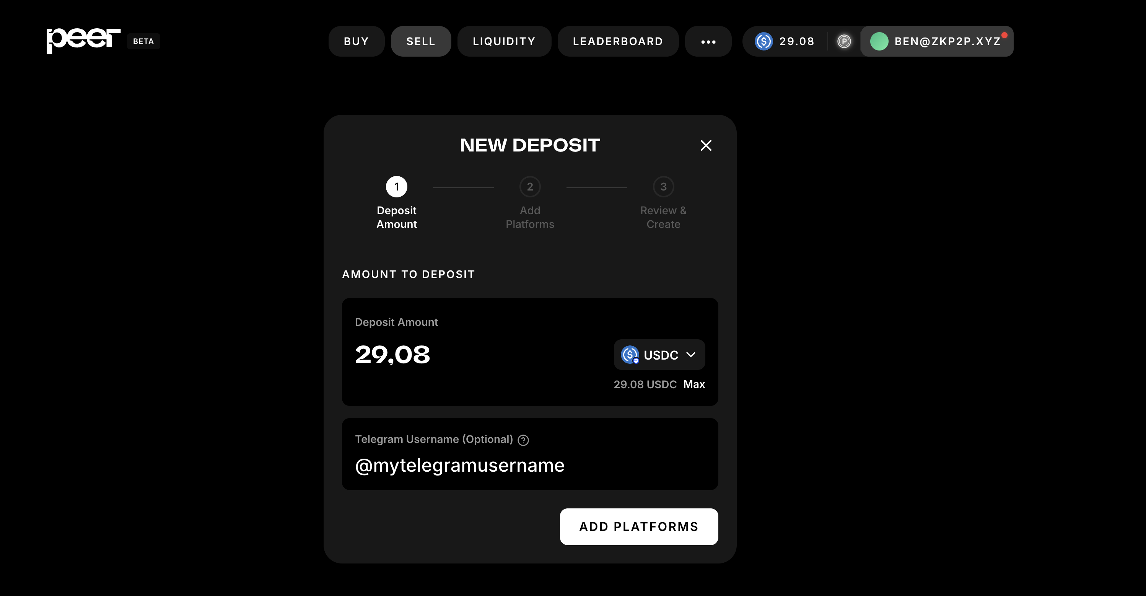Select the Sell tab
The width and height of the screenshot is (1146, 596).
click(x=421, y=41)
